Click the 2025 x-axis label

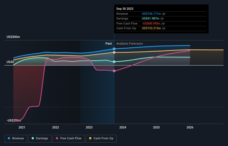[156, 127]
